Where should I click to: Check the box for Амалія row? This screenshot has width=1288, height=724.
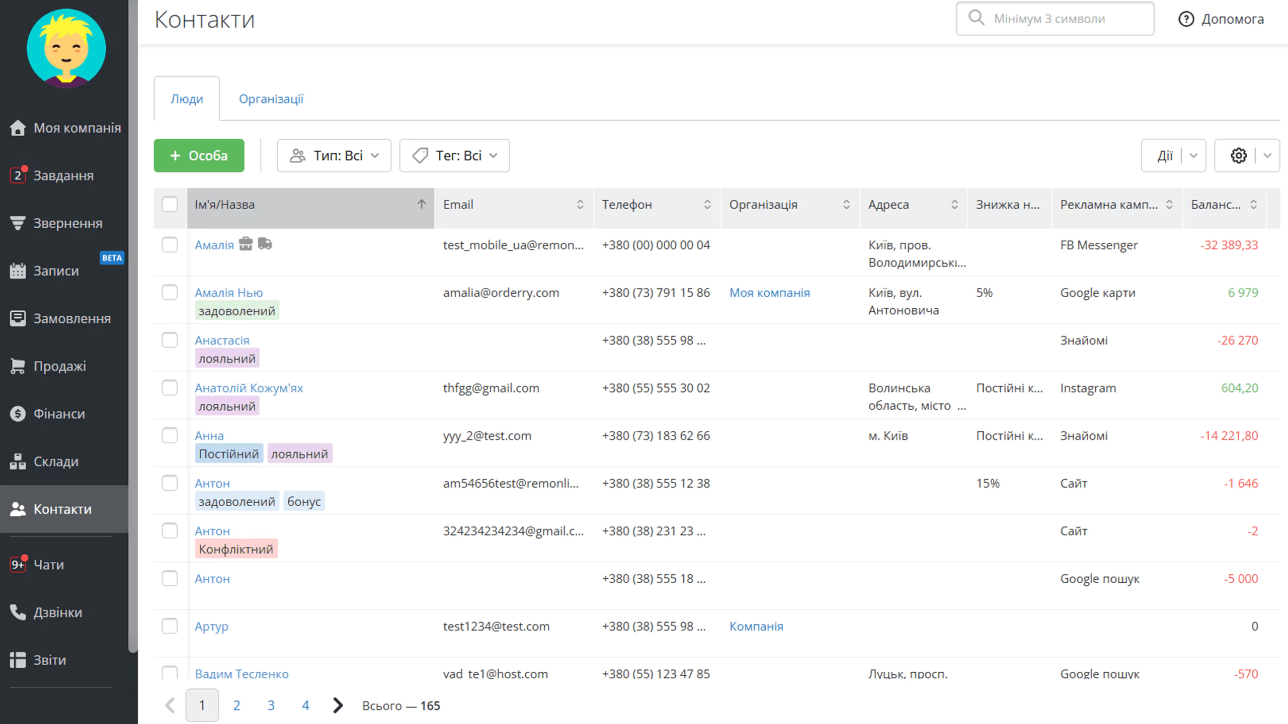coord(170,245)
